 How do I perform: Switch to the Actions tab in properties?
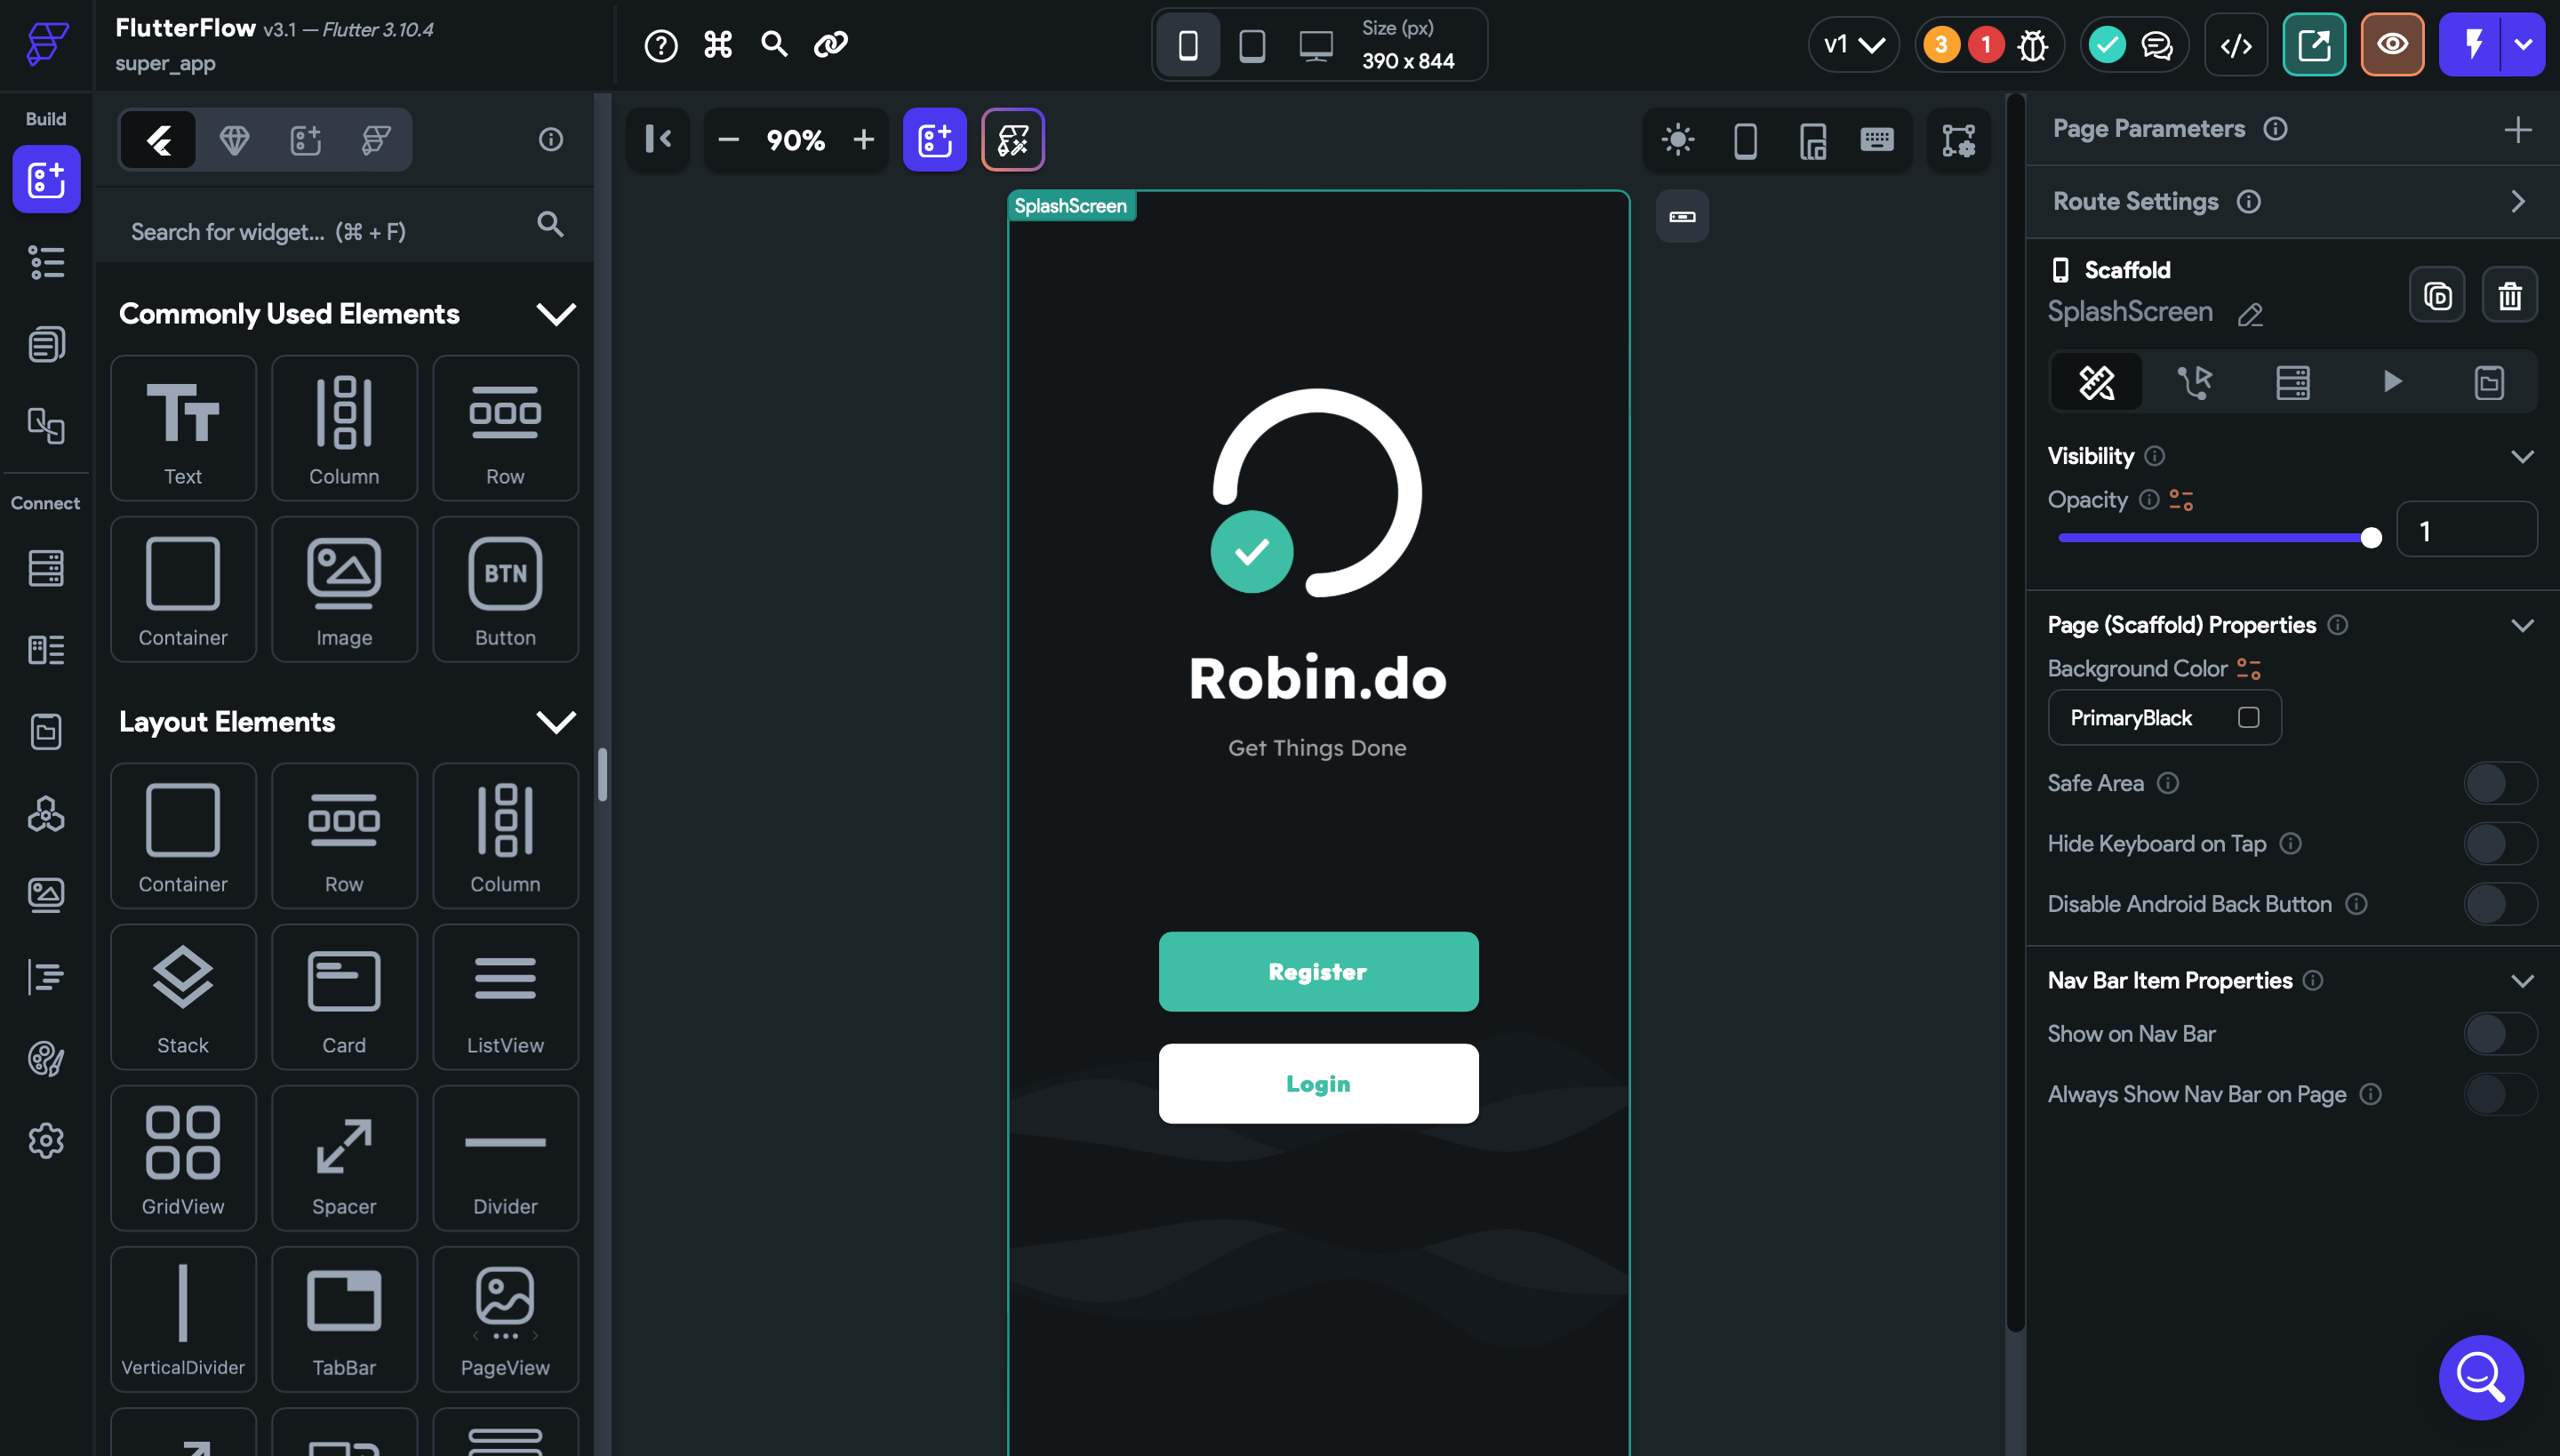tap(2195, 382)
